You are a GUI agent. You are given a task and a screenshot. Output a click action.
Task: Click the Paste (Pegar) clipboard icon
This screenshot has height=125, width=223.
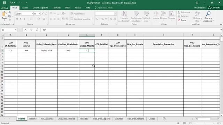click(5, 14)
